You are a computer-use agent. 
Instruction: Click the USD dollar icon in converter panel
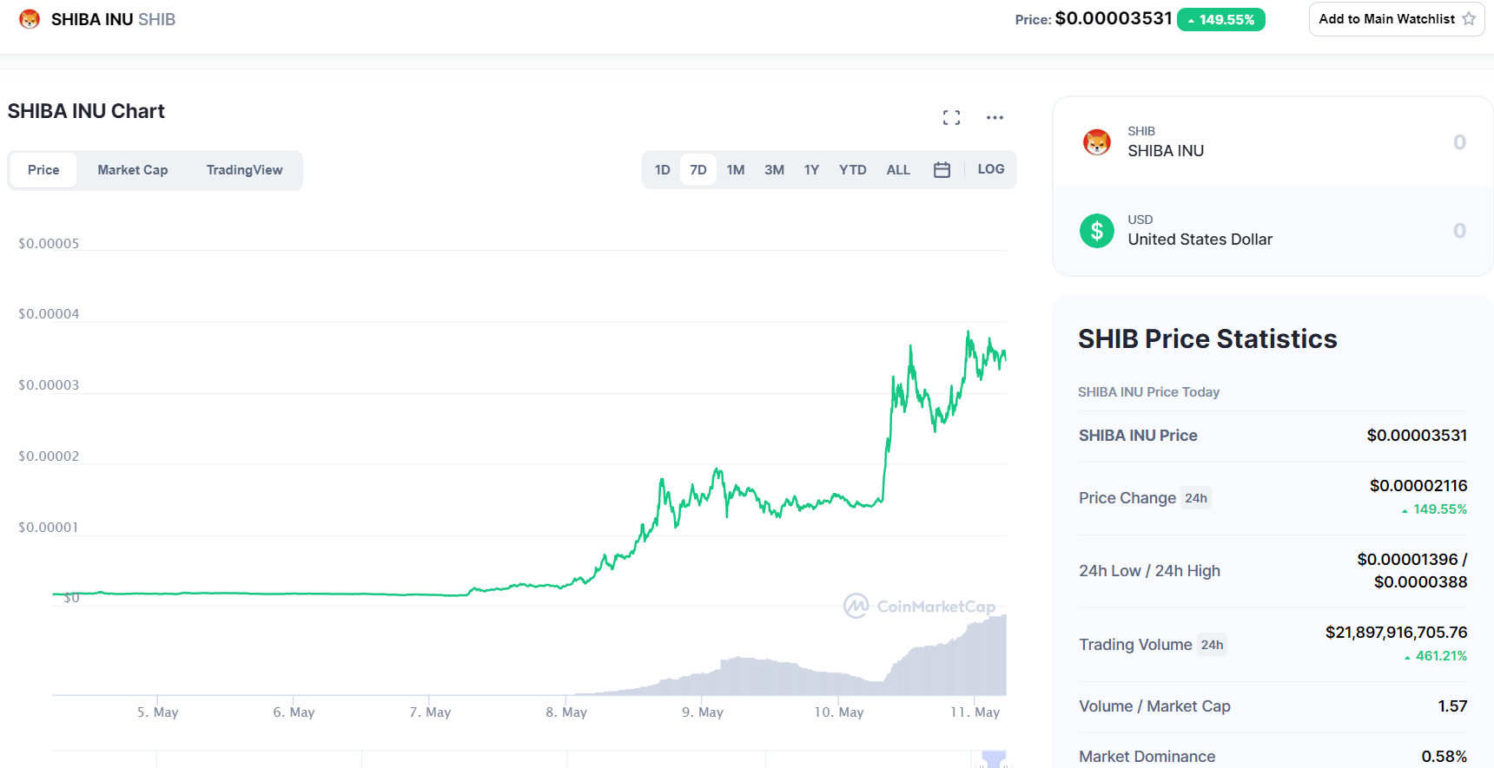[1097, 231]
